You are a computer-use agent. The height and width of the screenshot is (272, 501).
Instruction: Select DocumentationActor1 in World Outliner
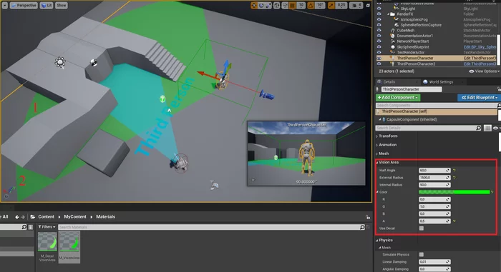(414, 36)
